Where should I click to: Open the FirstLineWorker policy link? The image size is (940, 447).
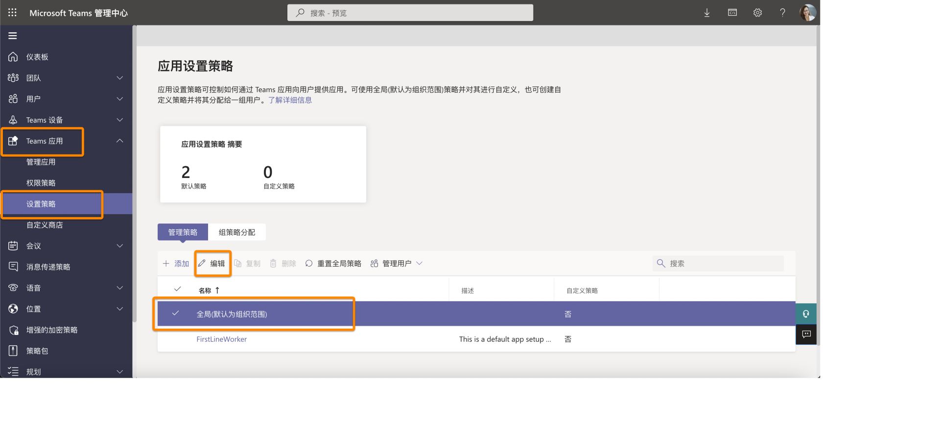222,339
